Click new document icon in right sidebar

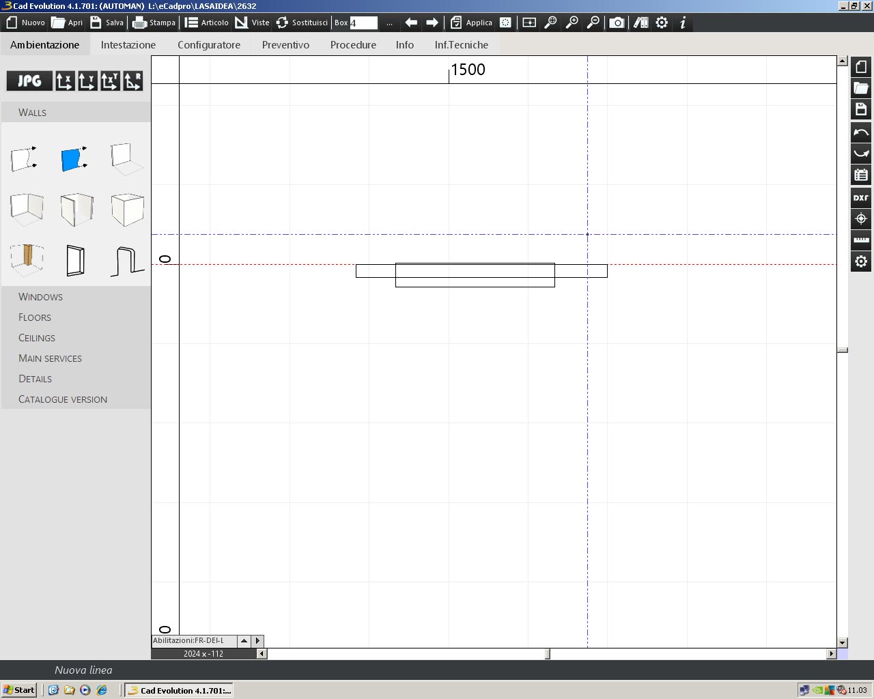tap(861, 67)
